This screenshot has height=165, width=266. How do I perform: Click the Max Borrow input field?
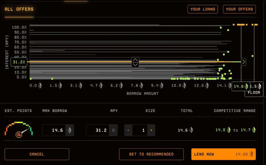54,130
